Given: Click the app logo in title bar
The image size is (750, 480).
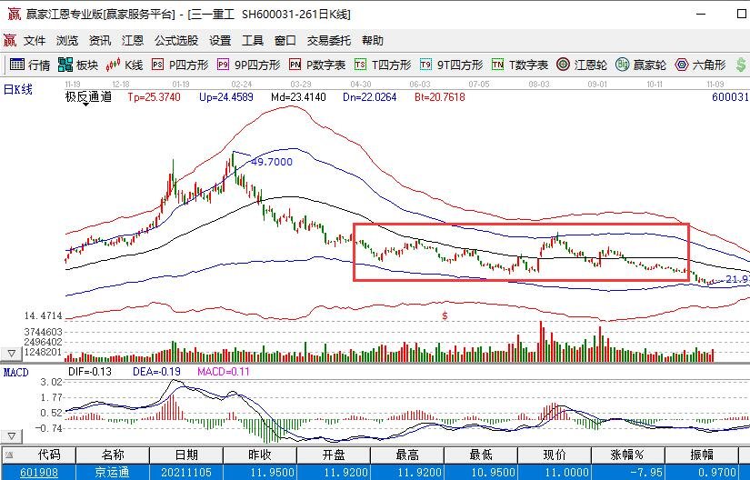Looking at the screenshot, I should [x=15, y=14].
